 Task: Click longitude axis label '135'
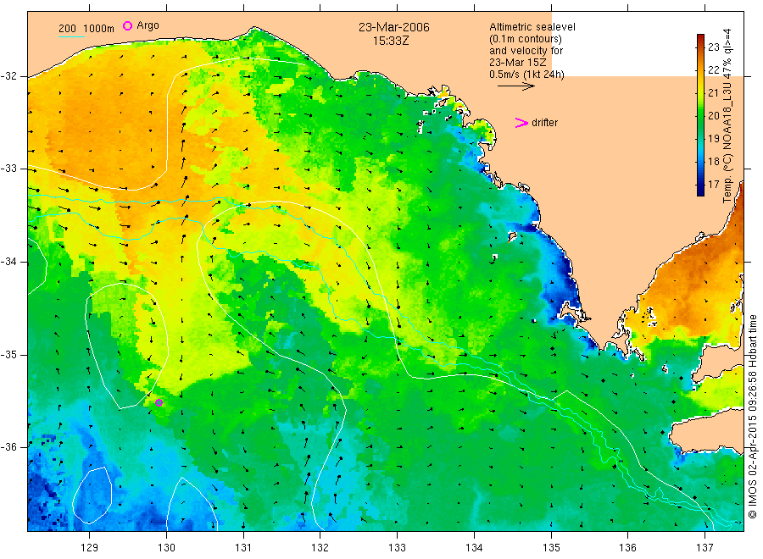point(551,547)
